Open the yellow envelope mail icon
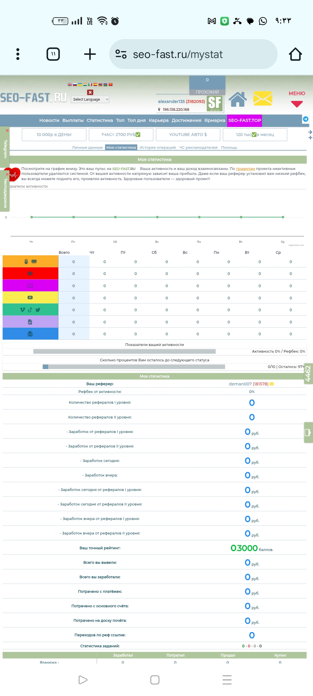The height and width of the screenshot is (696, 313). 263,99
